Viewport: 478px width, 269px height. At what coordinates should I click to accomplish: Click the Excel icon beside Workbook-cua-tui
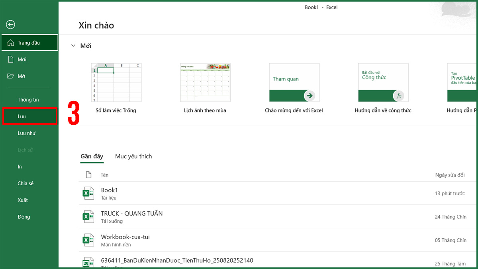pos(88,240)
